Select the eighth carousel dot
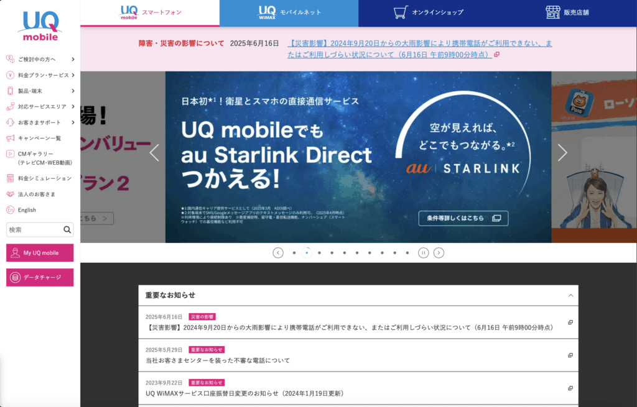This screenshot has height=407, width=637. click(383, 253)
